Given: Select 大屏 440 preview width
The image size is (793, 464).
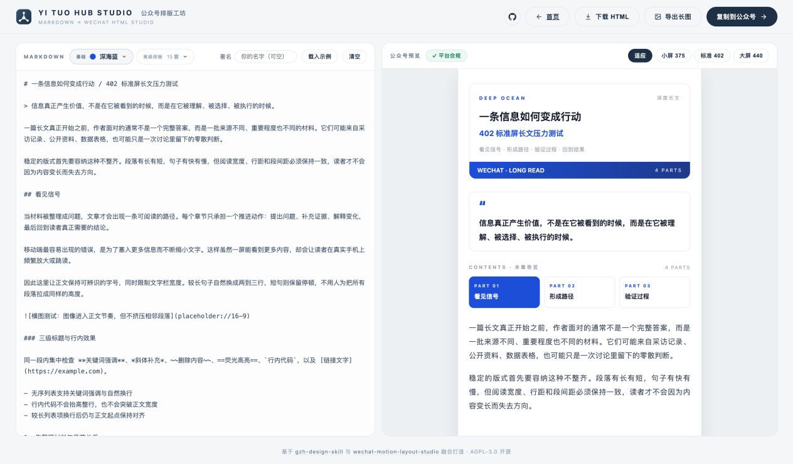Looking at the screenshot, I should [x=751, y=56].
